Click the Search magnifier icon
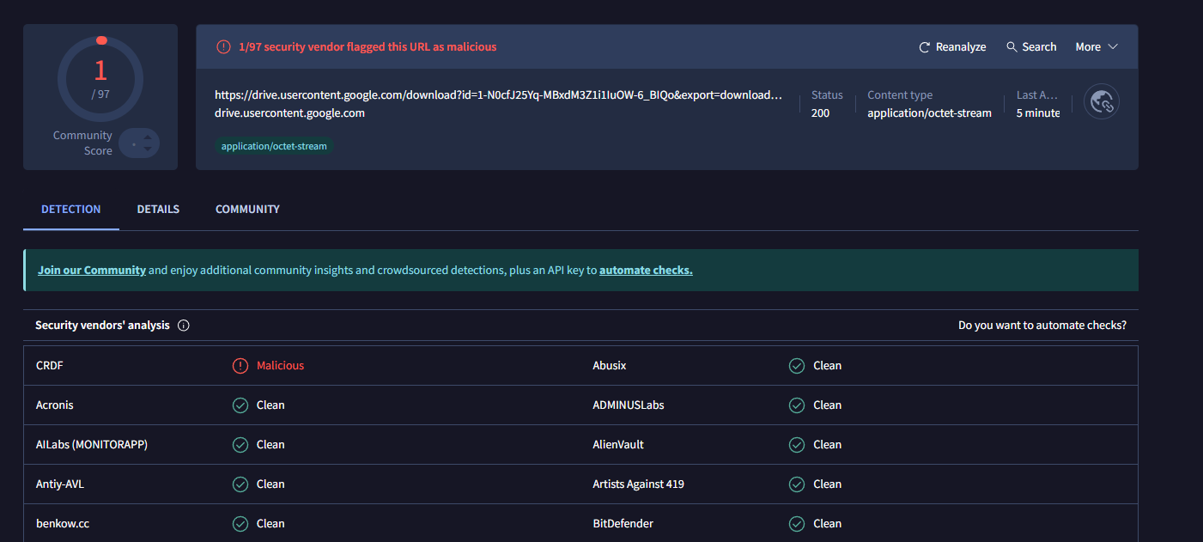Image resolution: width=1203 pixels, height=542 pixels. tap(1012, 47)
